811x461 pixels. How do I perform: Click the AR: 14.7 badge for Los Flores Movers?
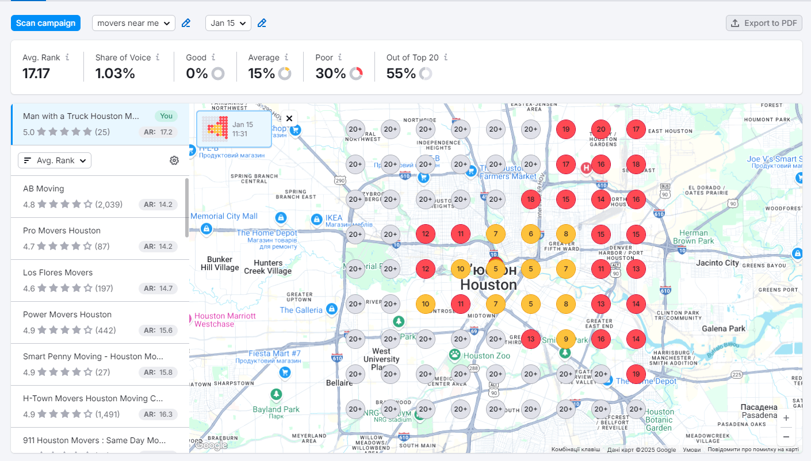(158, 289)
